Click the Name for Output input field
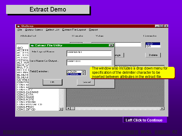 click(x=89, y=62)
